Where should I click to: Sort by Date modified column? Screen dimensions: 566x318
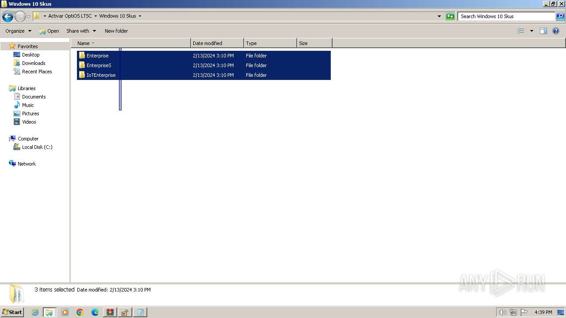[217, 43]
